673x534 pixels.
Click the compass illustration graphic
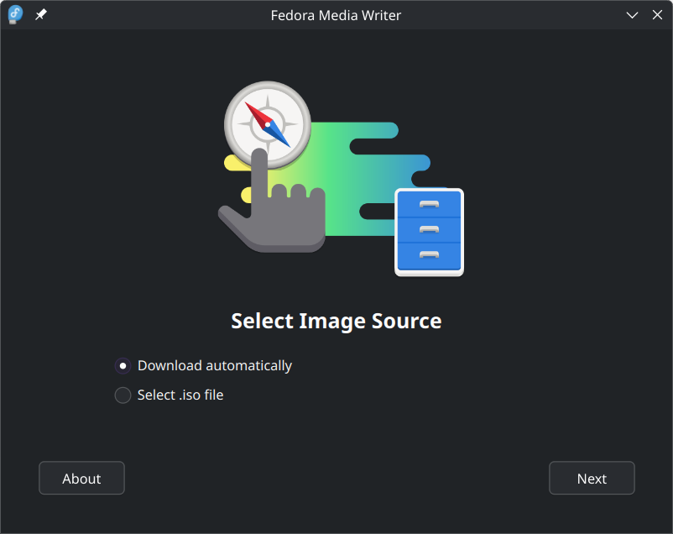tap(268, 124)
